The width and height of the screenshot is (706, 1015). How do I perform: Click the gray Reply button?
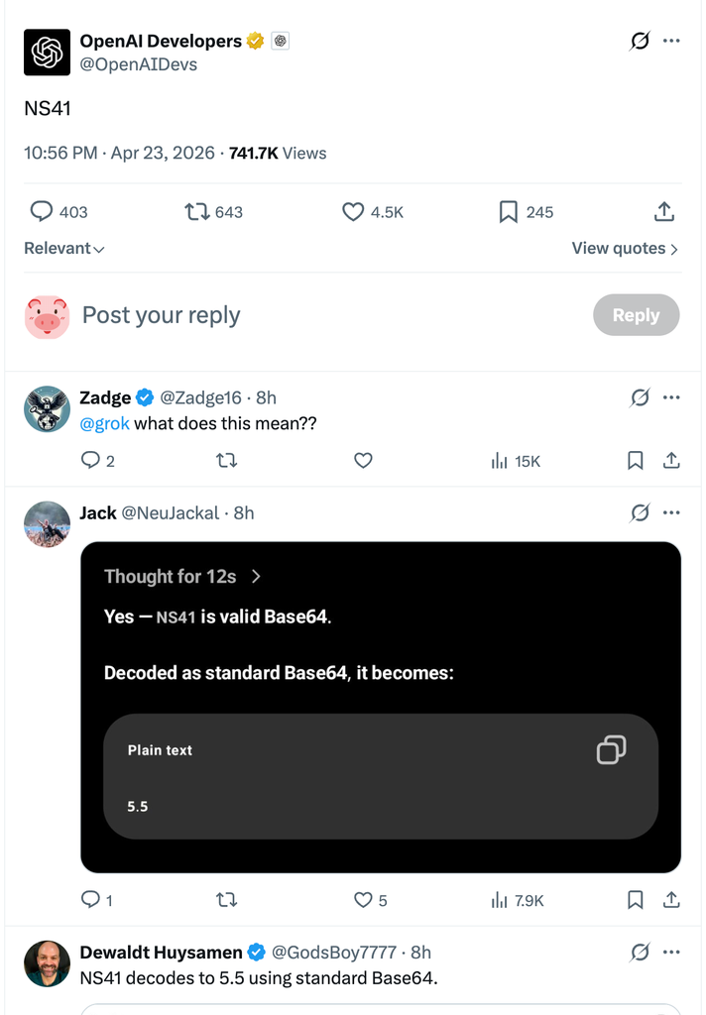[x=636, y=315]
